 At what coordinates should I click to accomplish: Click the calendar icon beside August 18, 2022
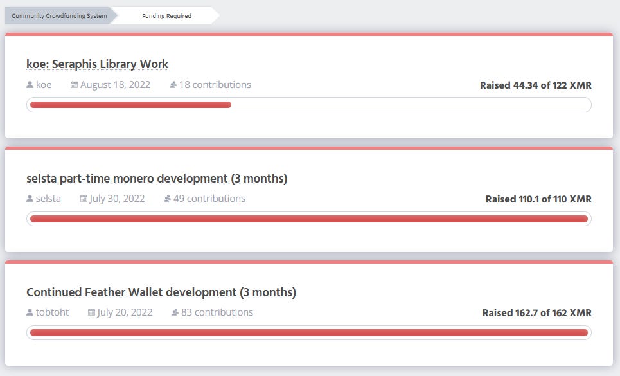[74, 85]
